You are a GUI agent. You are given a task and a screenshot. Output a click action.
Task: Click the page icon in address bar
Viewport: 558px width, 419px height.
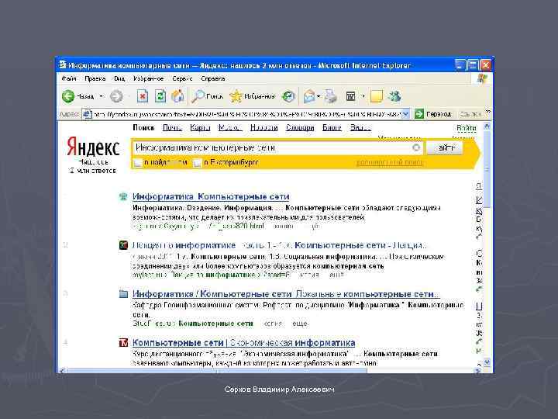coord(87,114)
